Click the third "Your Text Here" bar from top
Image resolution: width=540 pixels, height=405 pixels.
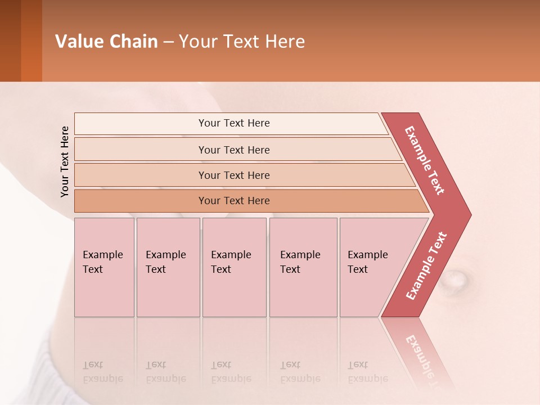click(234, 175)
